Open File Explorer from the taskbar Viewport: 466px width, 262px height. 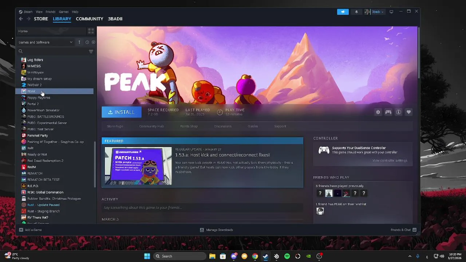point(212,256)
